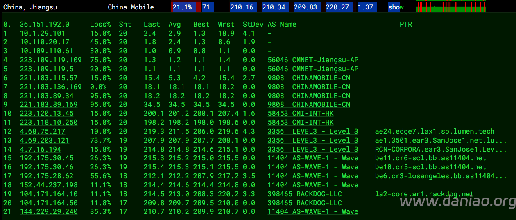Select PTR be11.cr6-scl.bb.as11404.net

tap(431, 158)
